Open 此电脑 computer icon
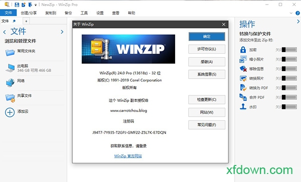Screen dimensions: 301x182 click(x=10, y=68)
